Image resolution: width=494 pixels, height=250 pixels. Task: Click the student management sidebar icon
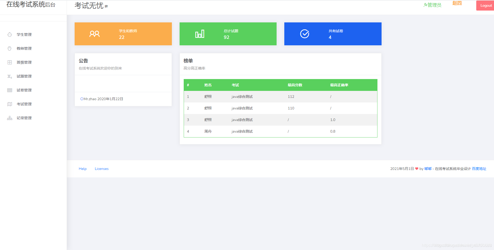tap(10, 35)
